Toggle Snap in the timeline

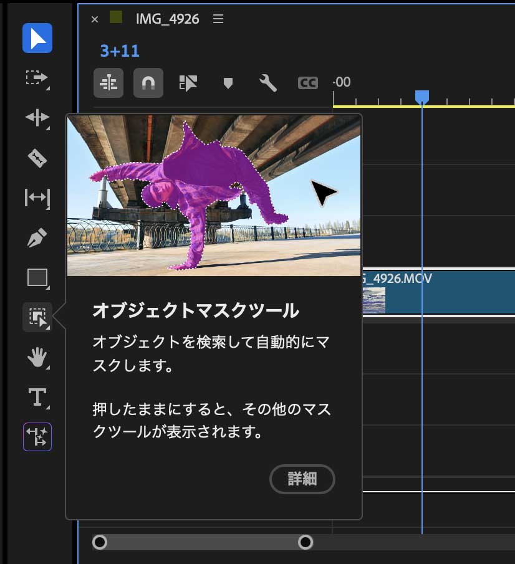(x=148, y=83)
